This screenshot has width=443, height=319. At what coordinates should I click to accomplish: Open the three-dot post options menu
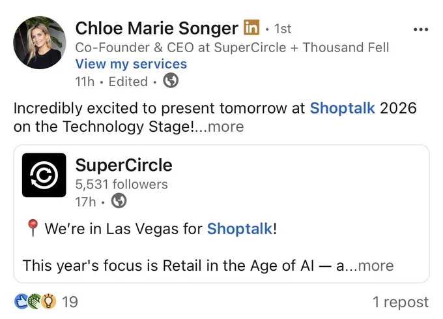421,29
